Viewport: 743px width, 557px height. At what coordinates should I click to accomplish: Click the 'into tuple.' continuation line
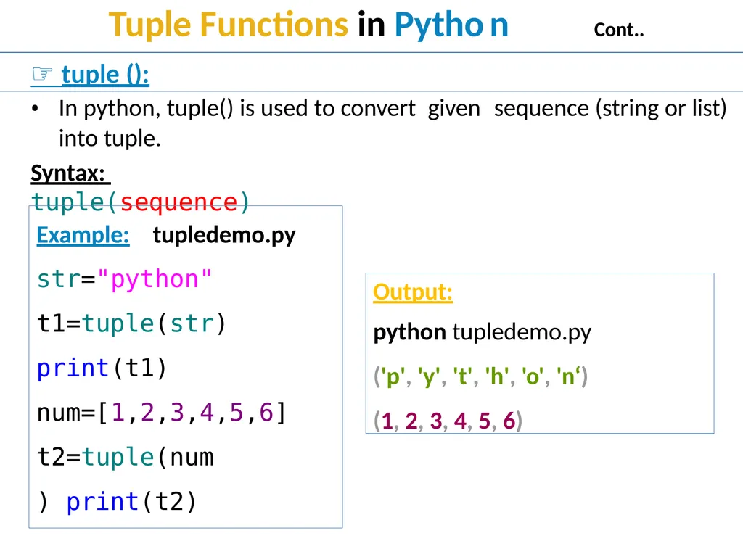[110, 139]
